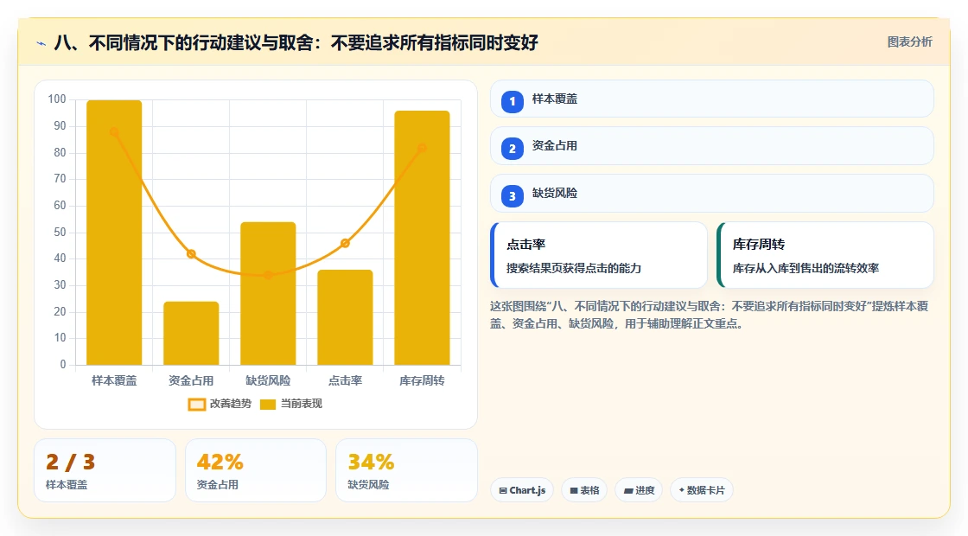Toggle the 改善趋势 legend swatch
Screen dimensions: 968x536
196,405
